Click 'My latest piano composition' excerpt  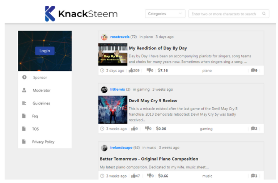point(154,167)
